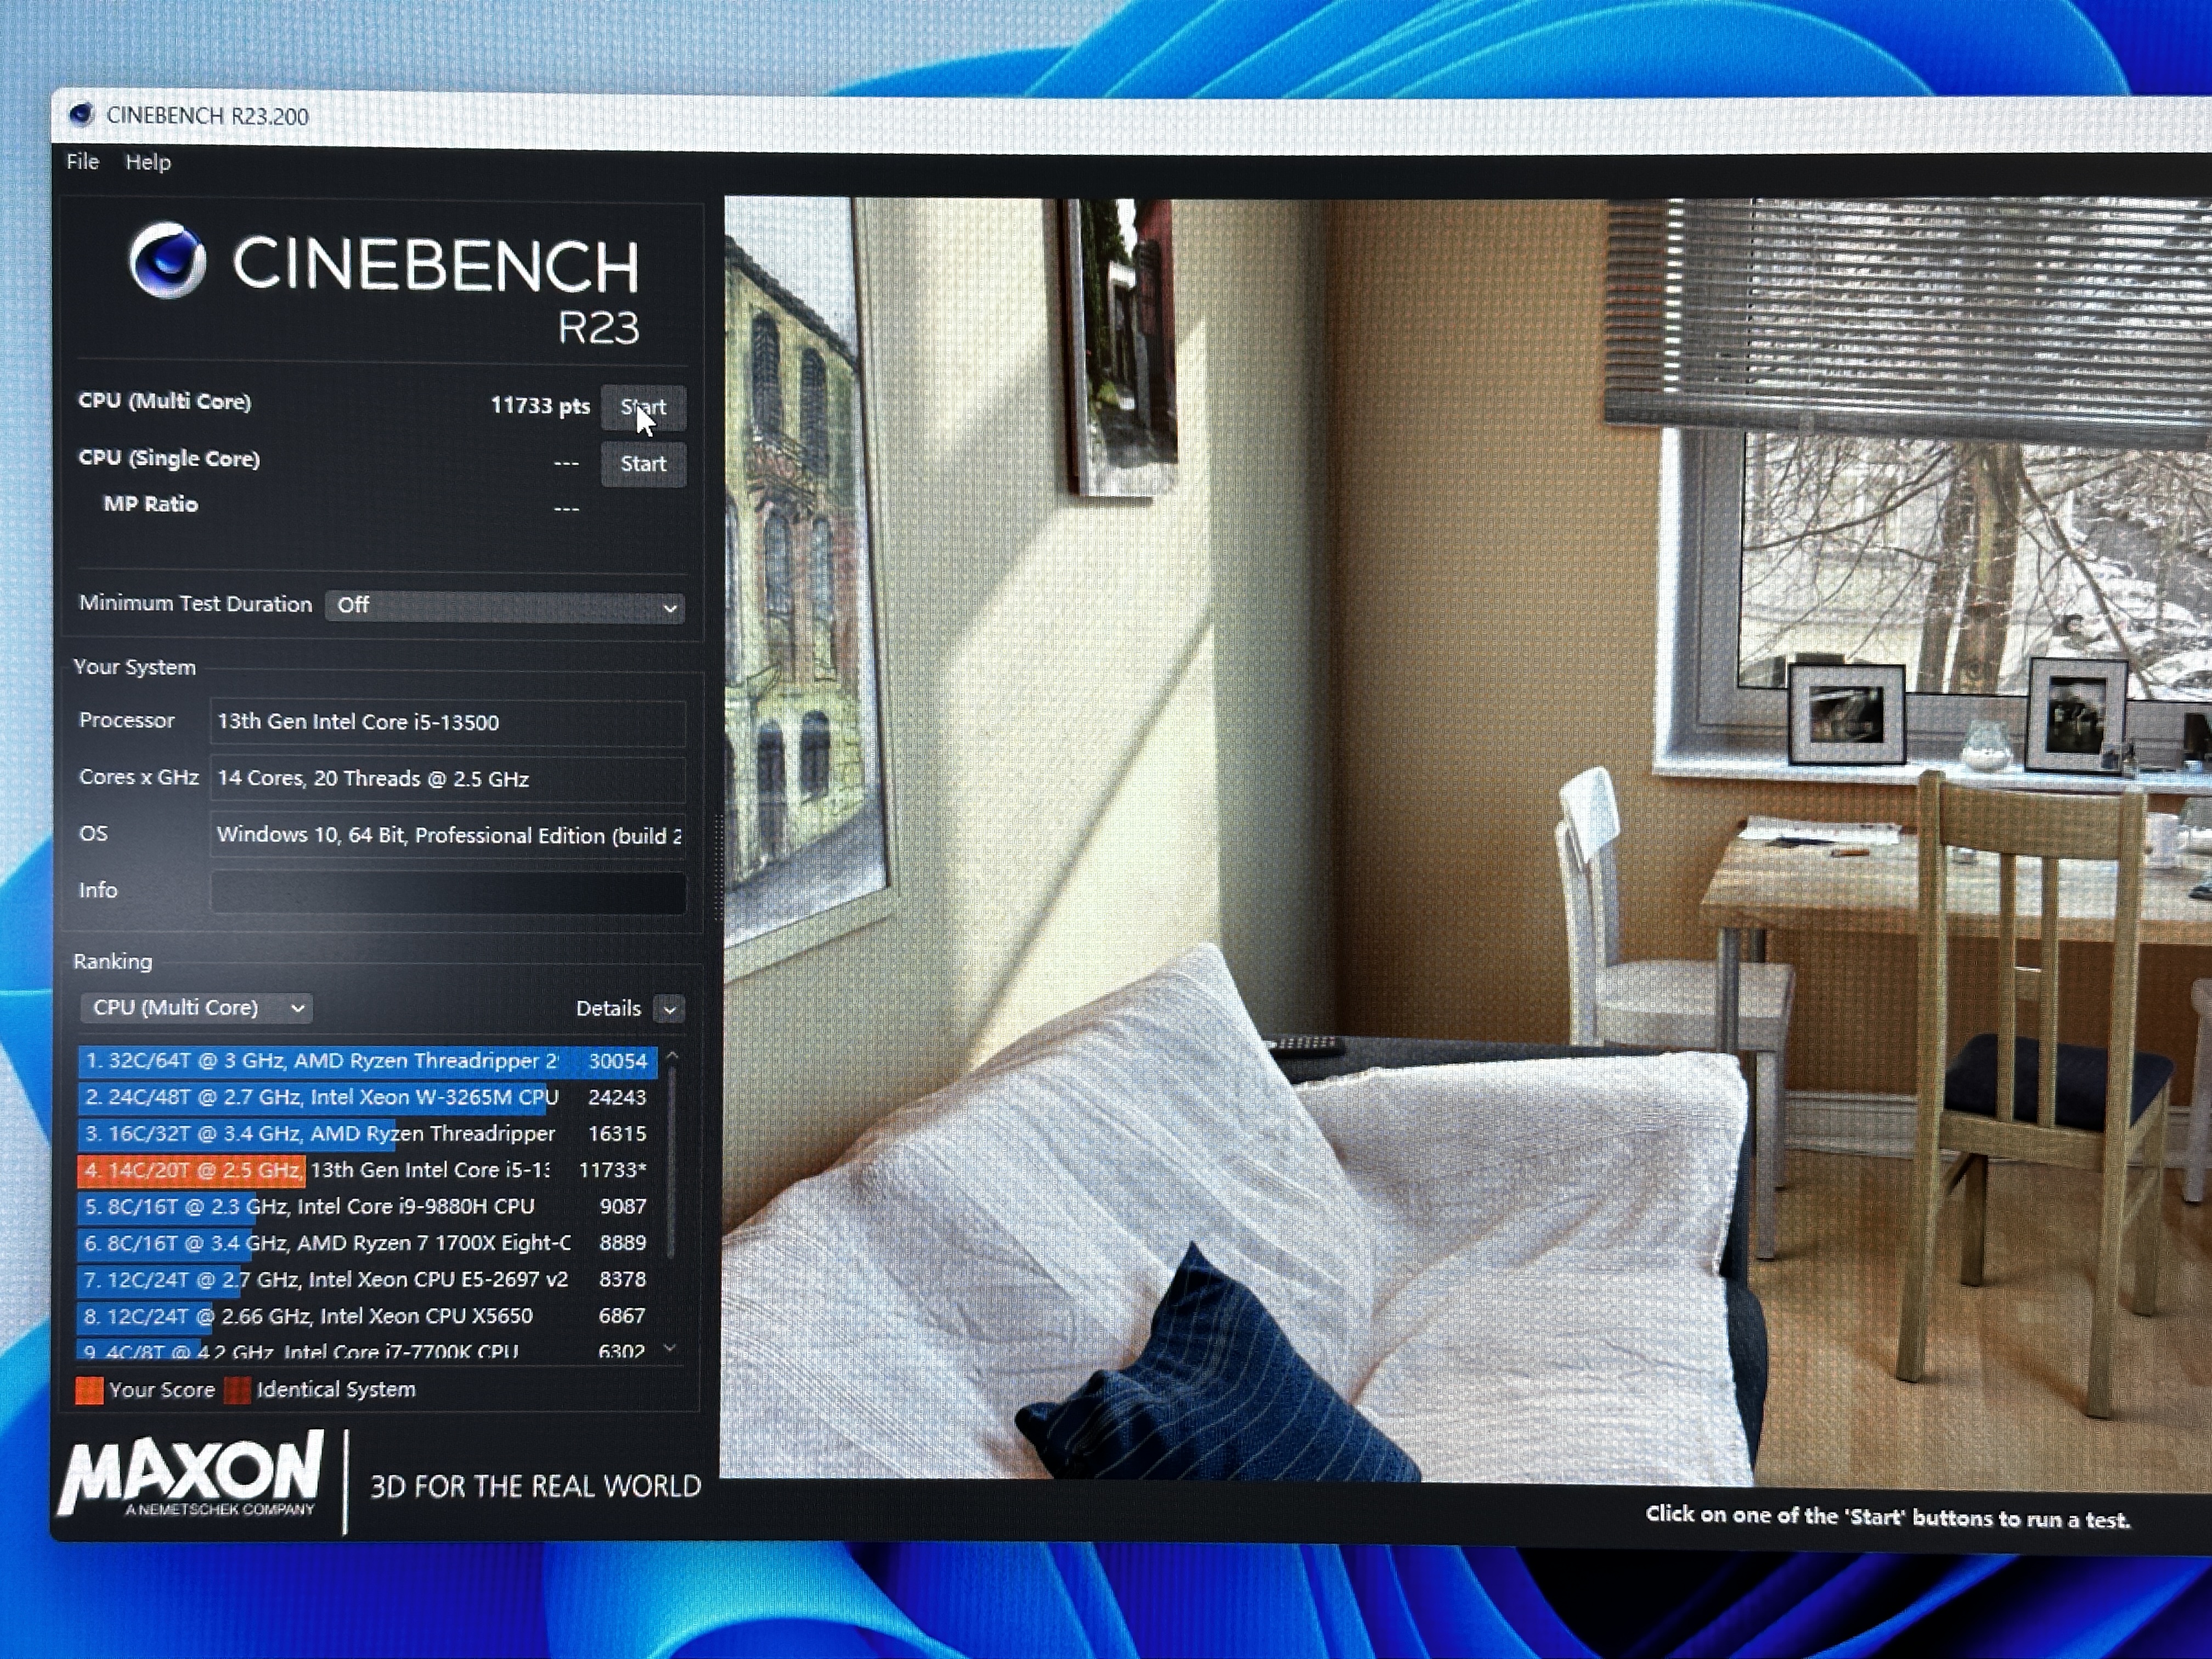Click the rendered room preview image
The width and height of the screenshot is (2212, 1659).
pyautogui.click(x=1466, y=840)
